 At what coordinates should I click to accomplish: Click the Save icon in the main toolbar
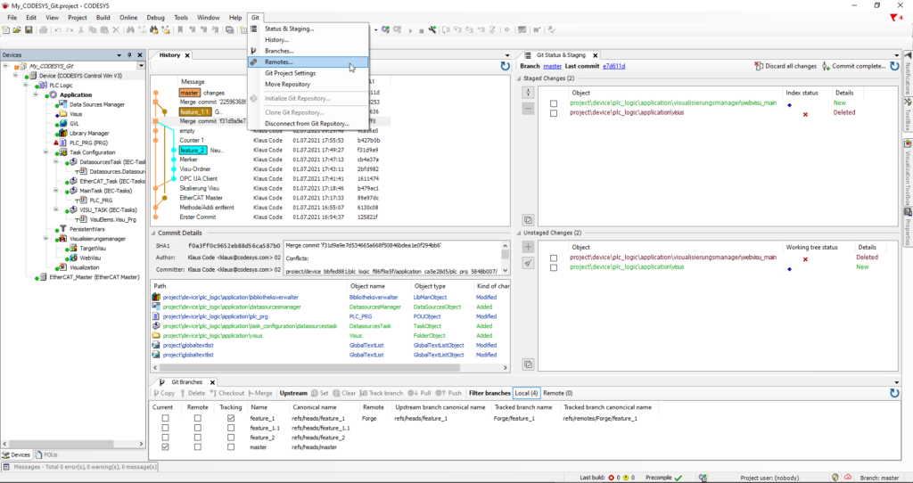tap(29, 29)
